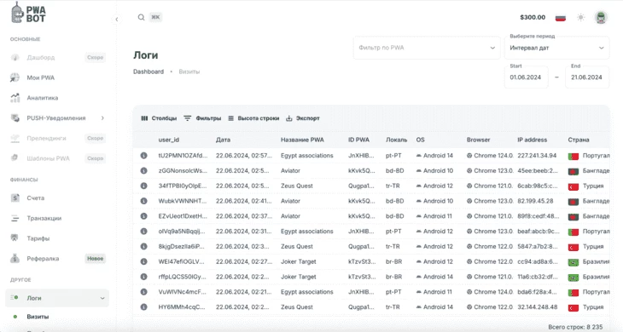623x332 pixels.
Task: Sort by the IP address column header
Action: (x=532, y=140)
